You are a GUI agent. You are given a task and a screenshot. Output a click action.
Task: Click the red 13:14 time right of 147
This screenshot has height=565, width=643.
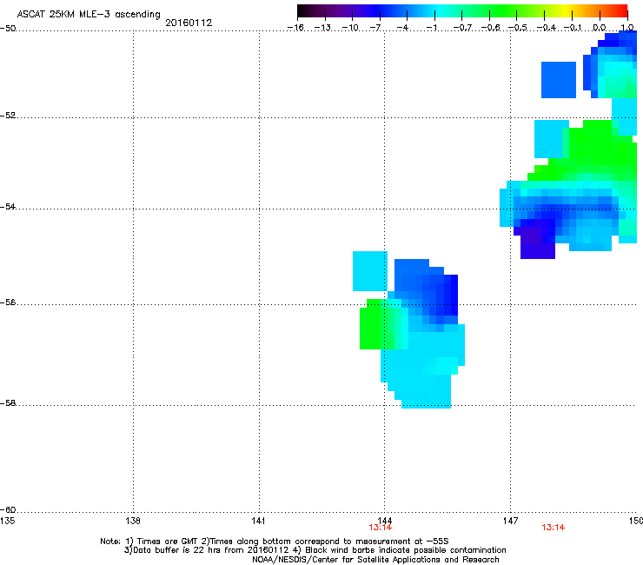pos(554,528)
